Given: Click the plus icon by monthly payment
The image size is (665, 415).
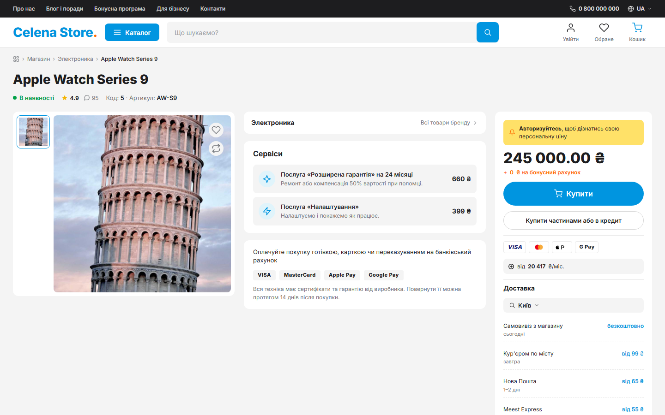Looking at the screenshot, I should 511,267.
